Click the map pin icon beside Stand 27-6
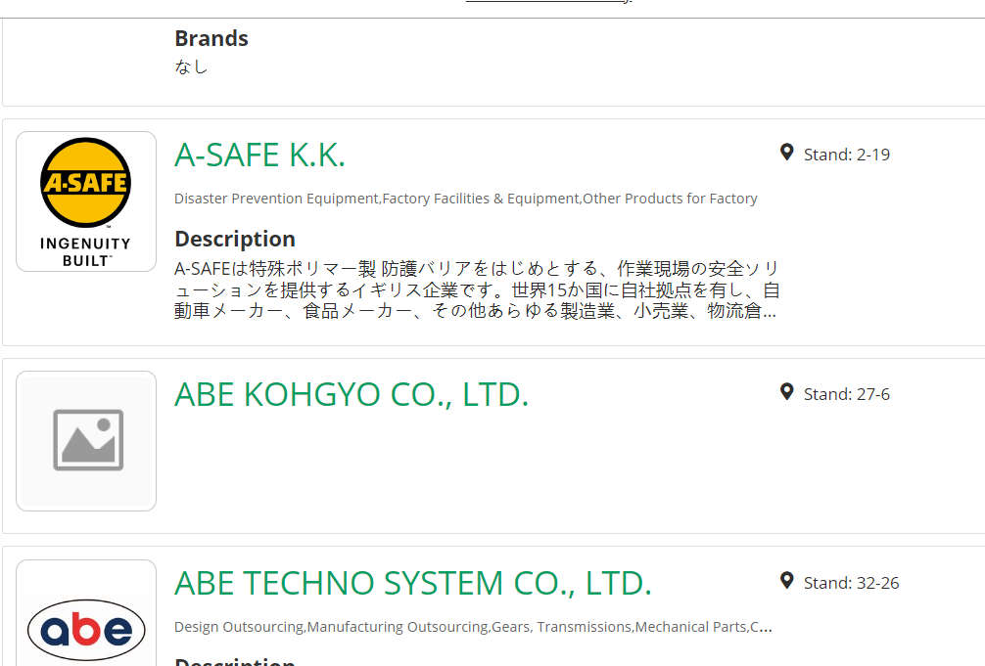The image size is (985, 666). pyautogui.click(x=786, y=392)
